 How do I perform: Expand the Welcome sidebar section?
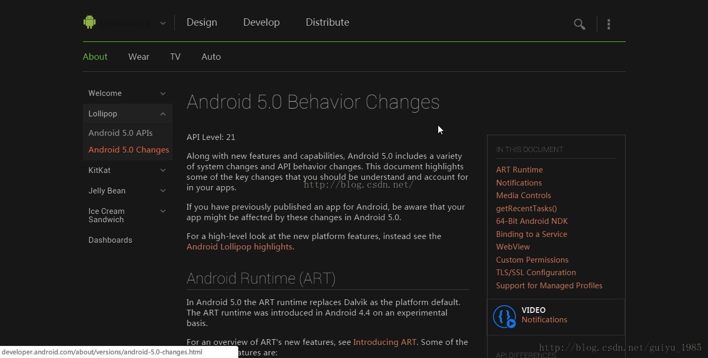click(163, 93)
